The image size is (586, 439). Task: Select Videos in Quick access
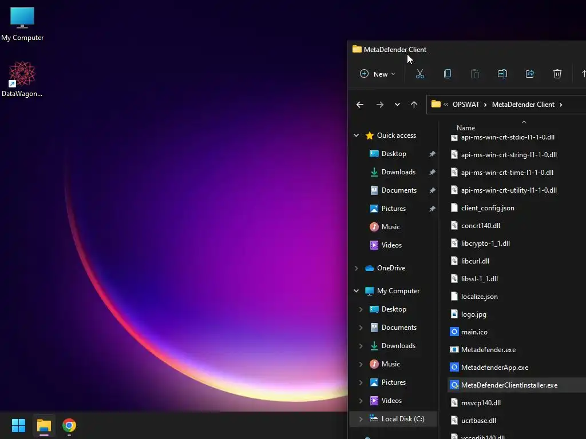[391, 245]
